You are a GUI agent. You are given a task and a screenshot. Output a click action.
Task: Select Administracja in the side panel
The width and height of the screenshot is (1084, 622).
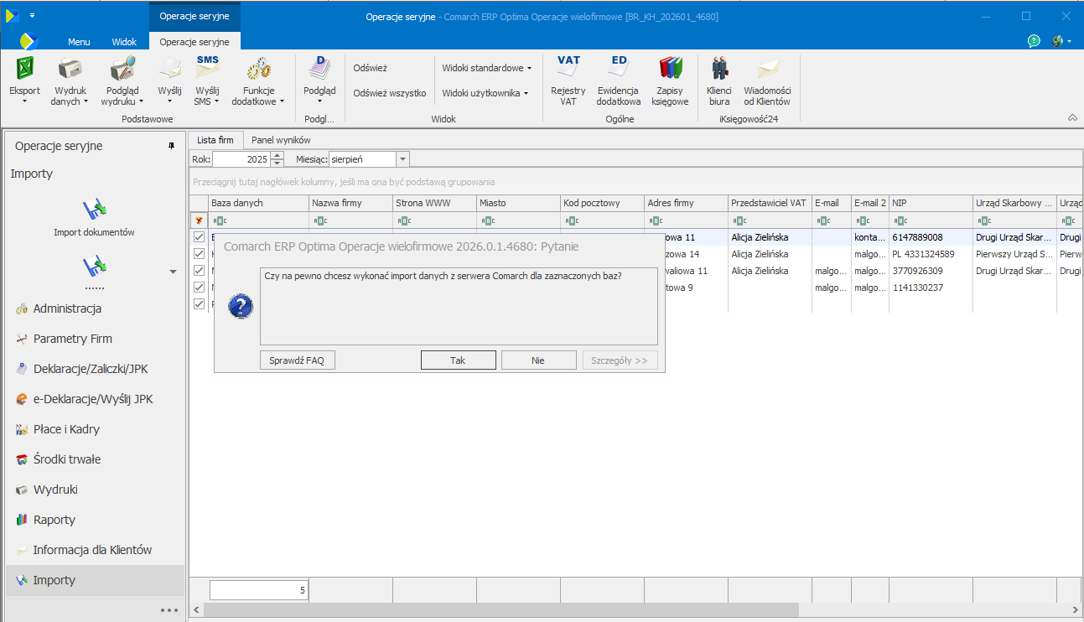tap(94, 308)
